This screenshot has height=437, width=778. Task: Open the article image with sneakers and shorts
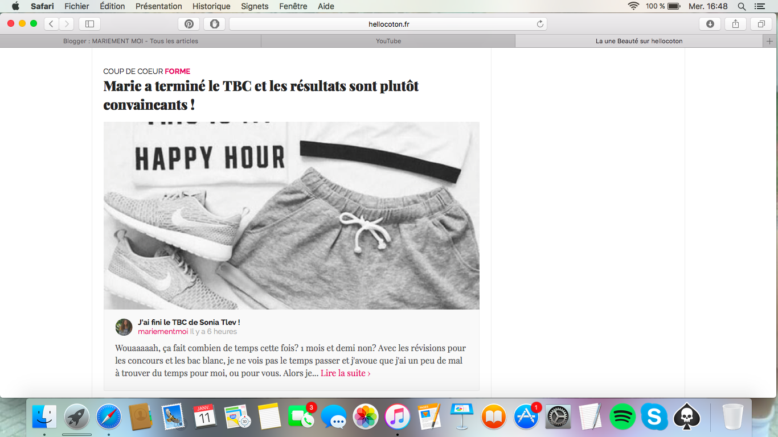click(x=291, y=216)
